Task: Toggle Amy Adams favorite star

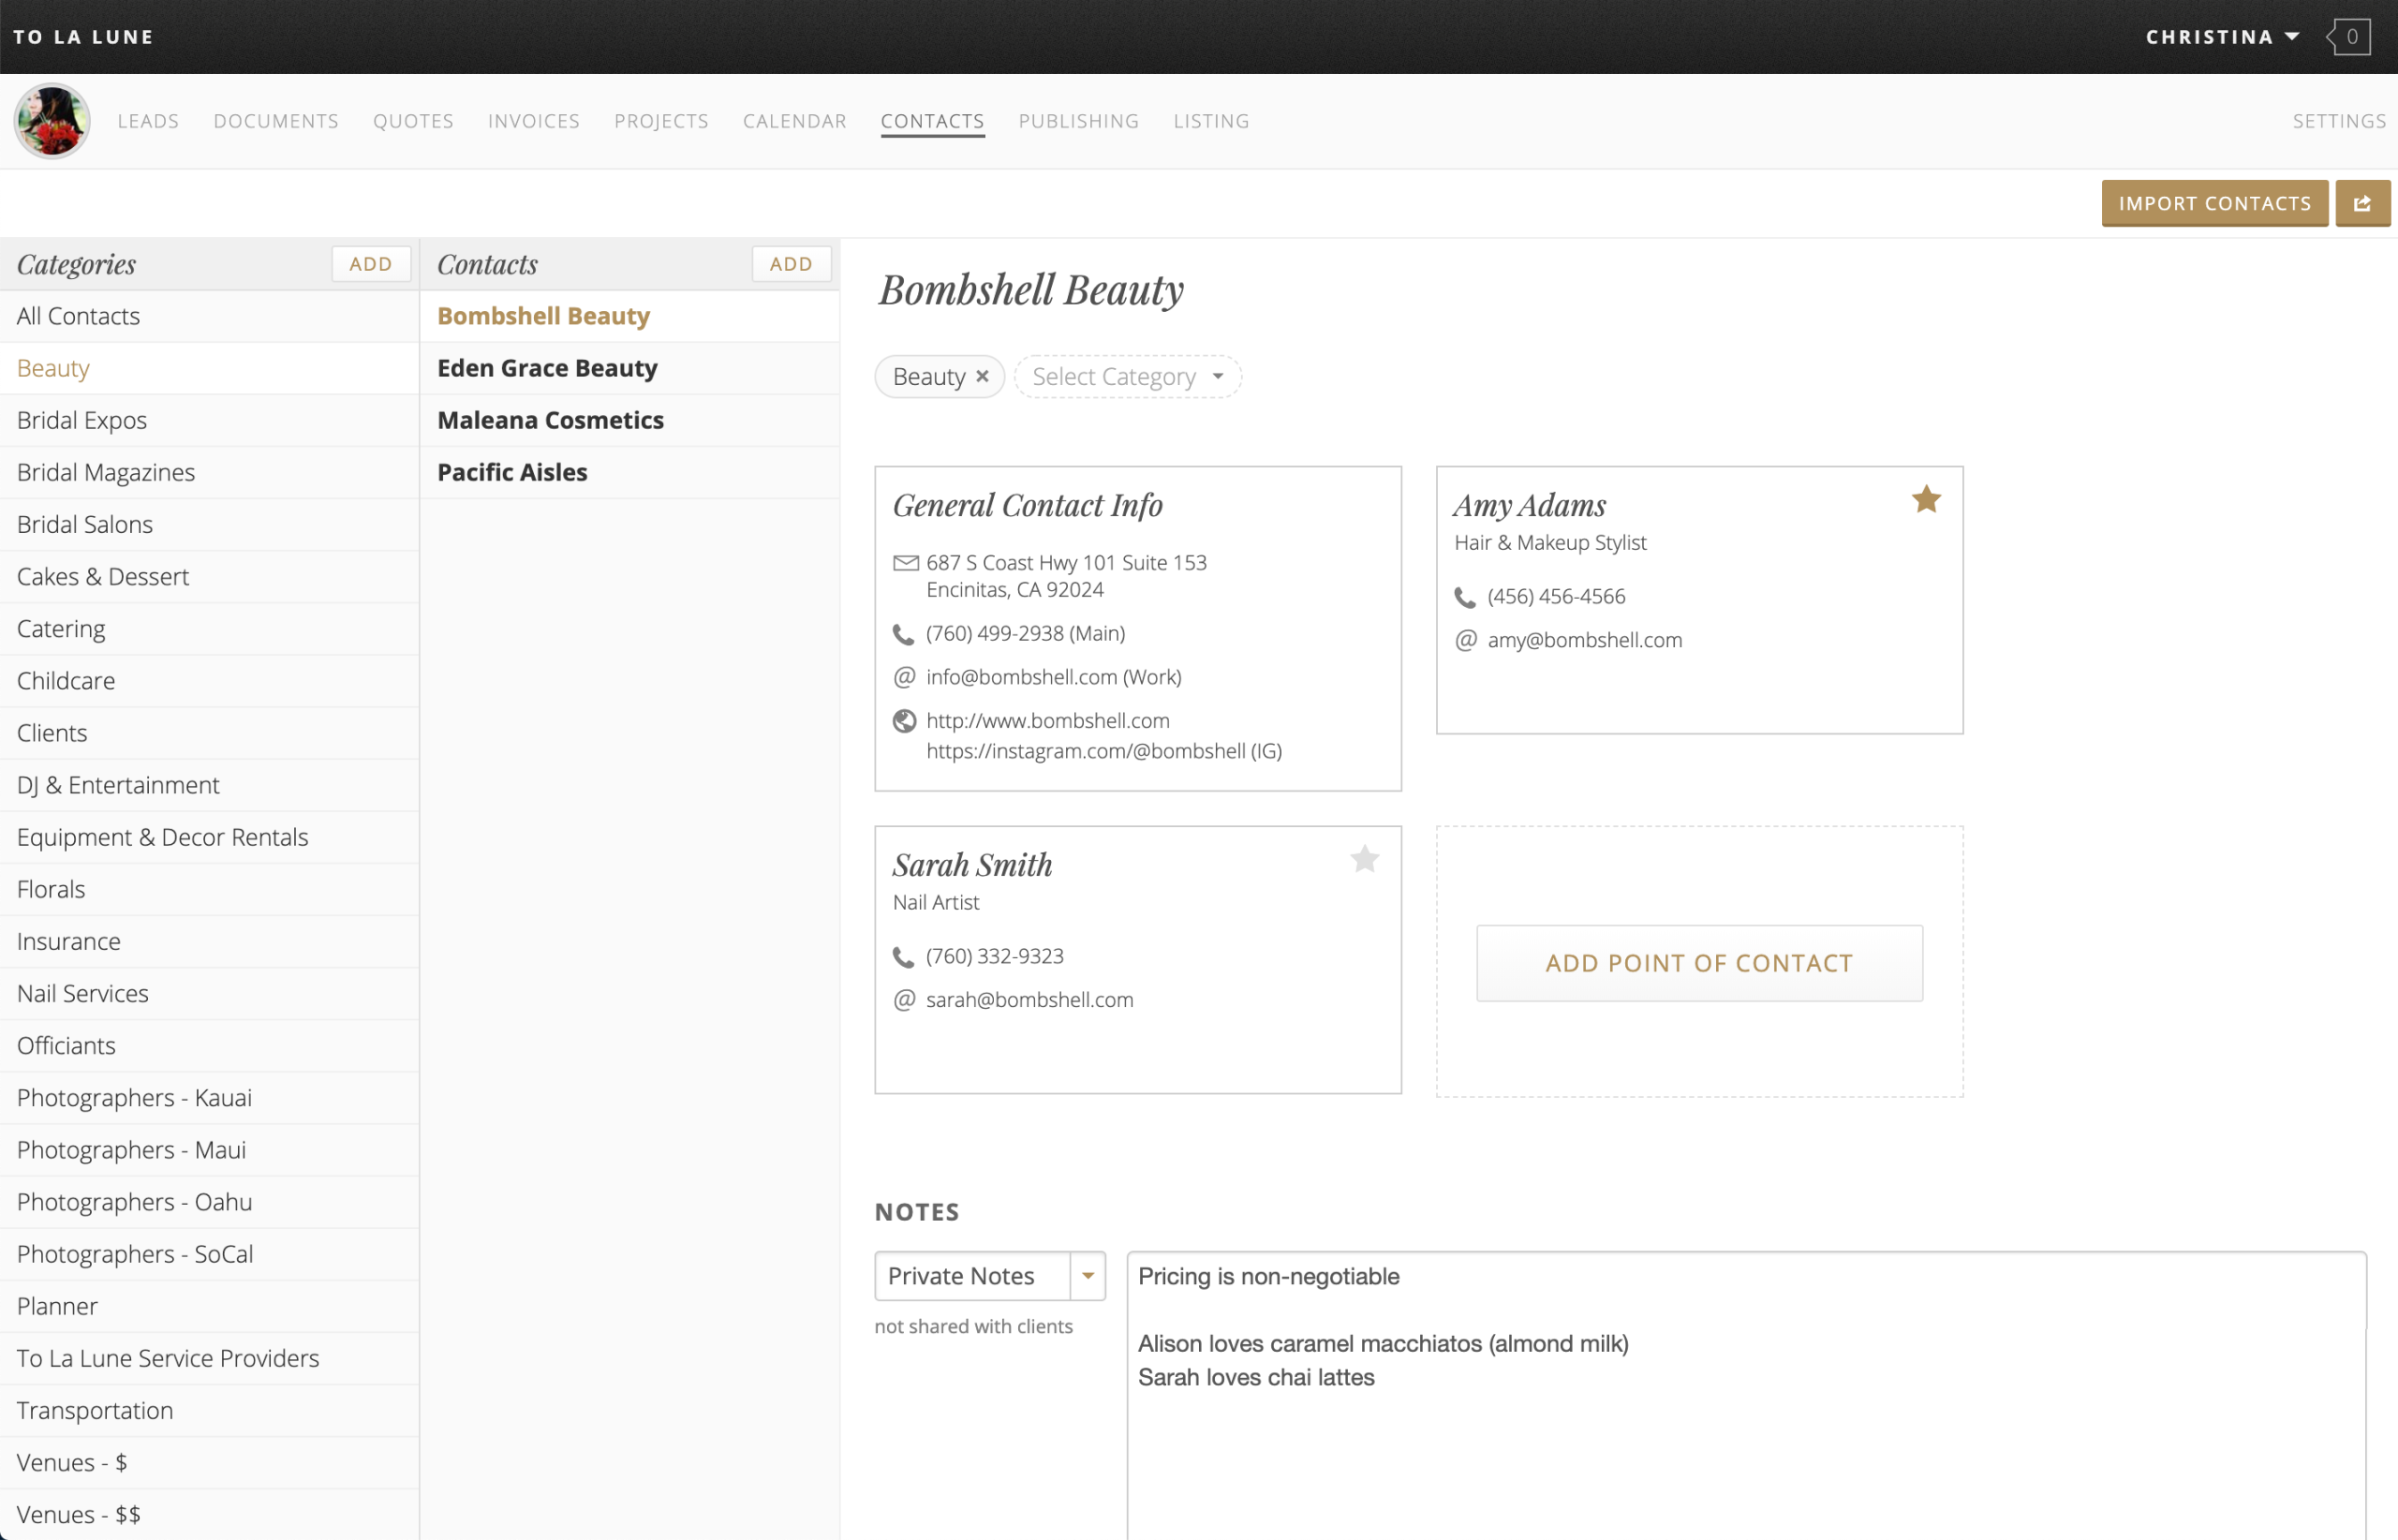Action: tap(1926, 499)
